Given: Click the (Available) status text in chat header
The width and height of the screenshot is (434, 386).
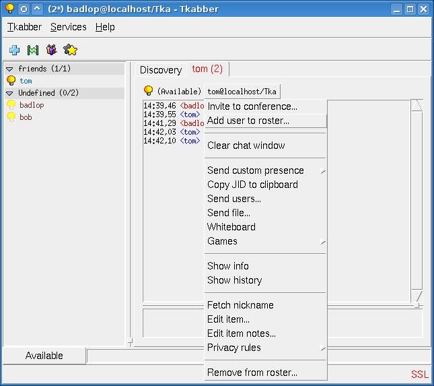Looking at the screenshot, I should [x=179, y=91].
